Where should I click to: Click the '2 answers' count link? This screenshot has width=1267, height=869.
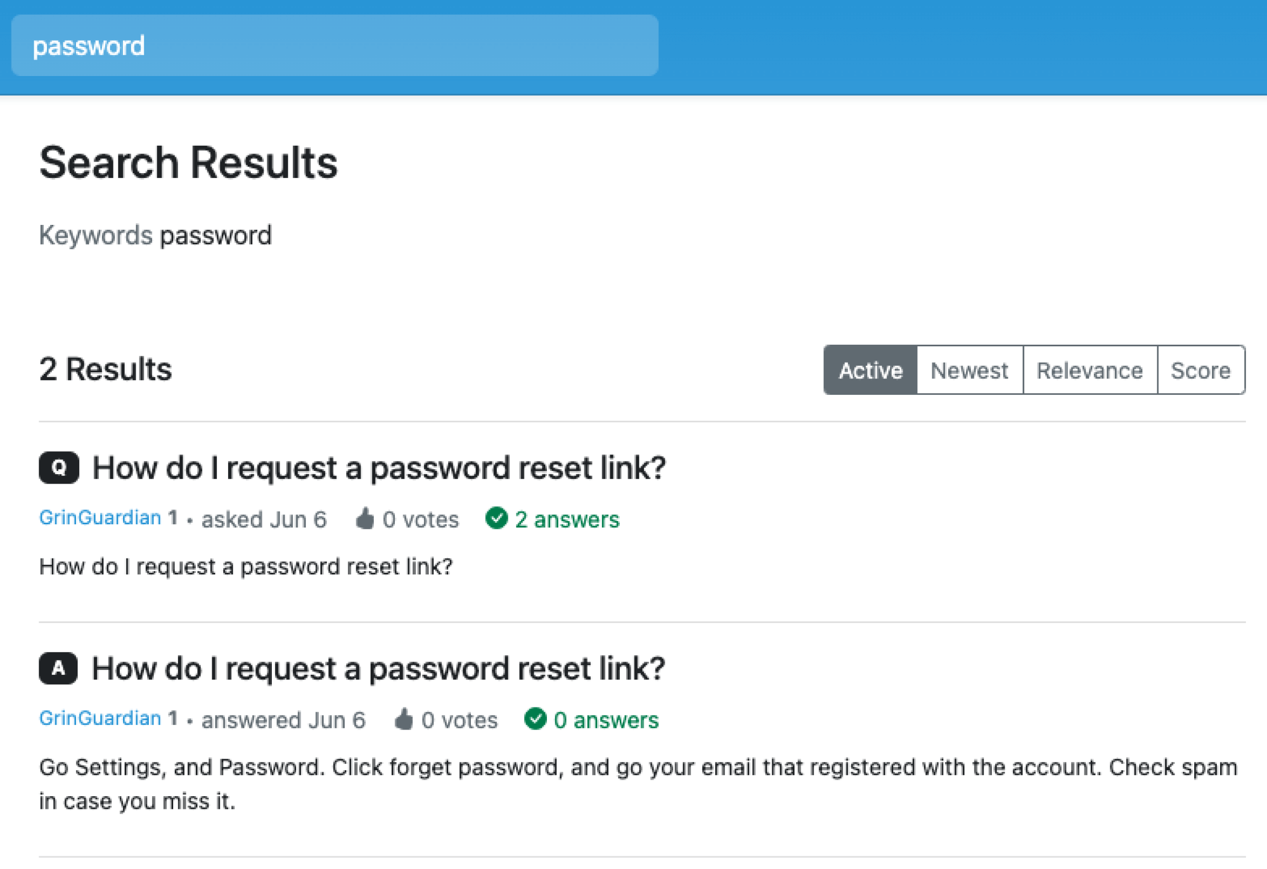click(x=568, y=519)
